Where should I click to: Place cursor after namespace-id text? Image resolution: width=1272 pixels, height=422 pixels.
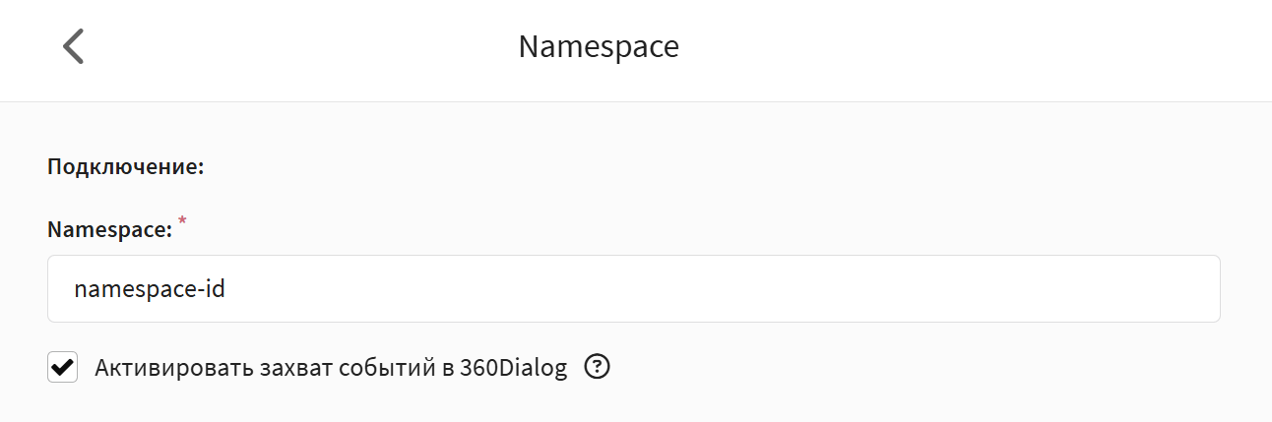228,289
